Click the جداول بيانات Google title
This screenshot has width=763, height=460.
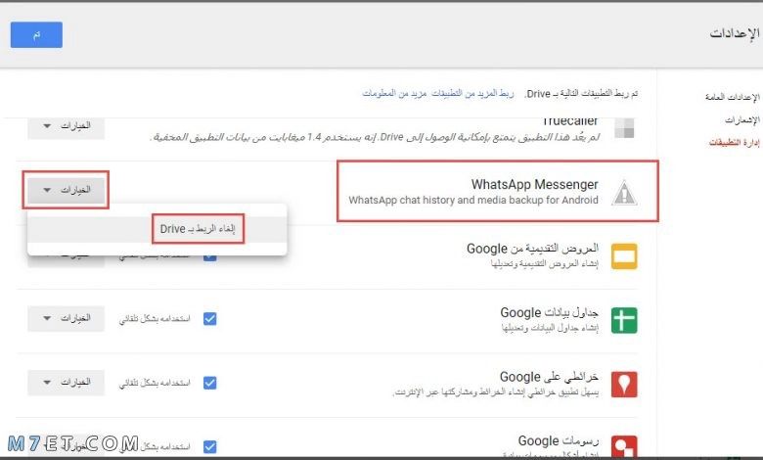coord(550,312)
